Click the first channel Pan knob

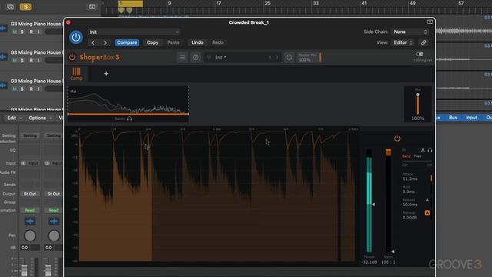click(30, 235)
